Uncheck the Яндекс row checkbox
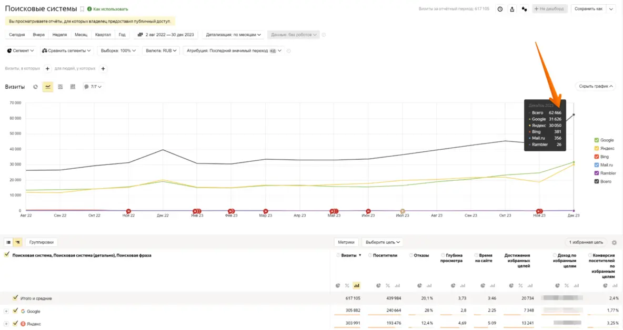 coord(15,324)
